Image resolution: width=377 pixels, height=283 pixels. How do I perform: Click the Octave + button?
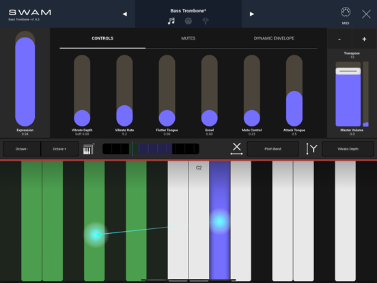[x=59, y=149]
